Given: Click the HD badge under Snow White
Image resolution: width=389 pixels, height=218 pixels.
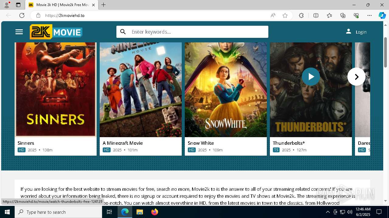Looking at the screenshot, I should [192, 150].
